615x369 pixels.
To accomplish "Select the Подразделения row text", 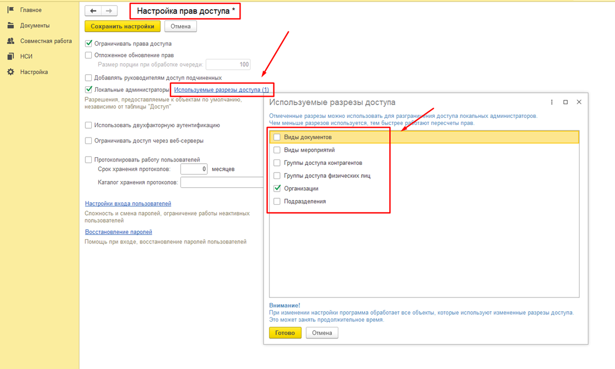I will (304, 201).
